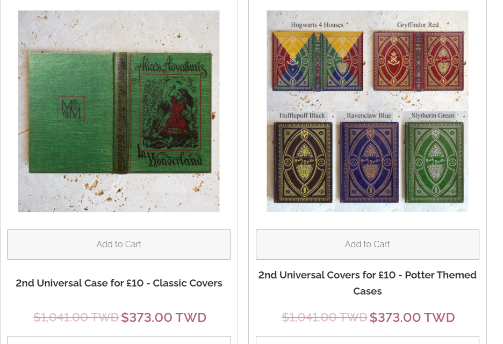Select the Slytherin Green cover image
Image resolution: width=503 pixels, height=344 pixels.
(435, 162)
